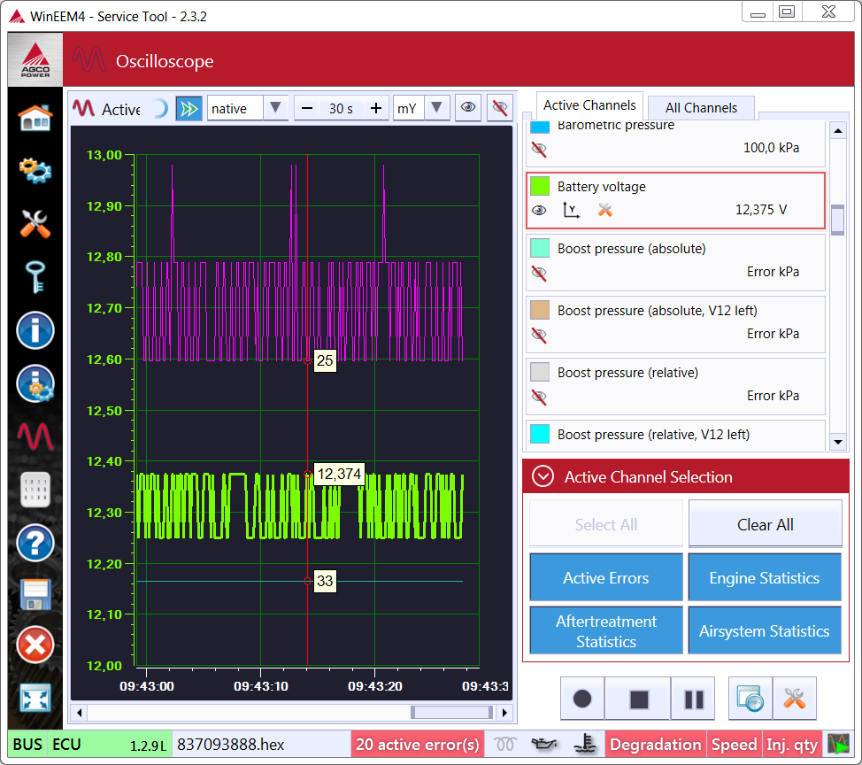This screenshot has height=765, width=862.
Task: Open the question mark help icon
Action: tap(35, 543)
